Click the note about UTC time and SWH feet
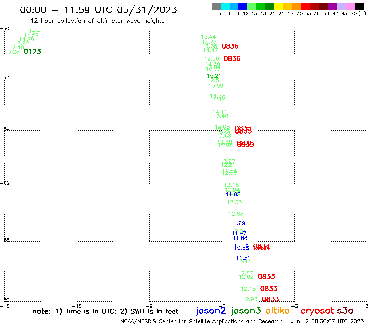The height and width of the screenshot is (326, 371). click(105, 311)
